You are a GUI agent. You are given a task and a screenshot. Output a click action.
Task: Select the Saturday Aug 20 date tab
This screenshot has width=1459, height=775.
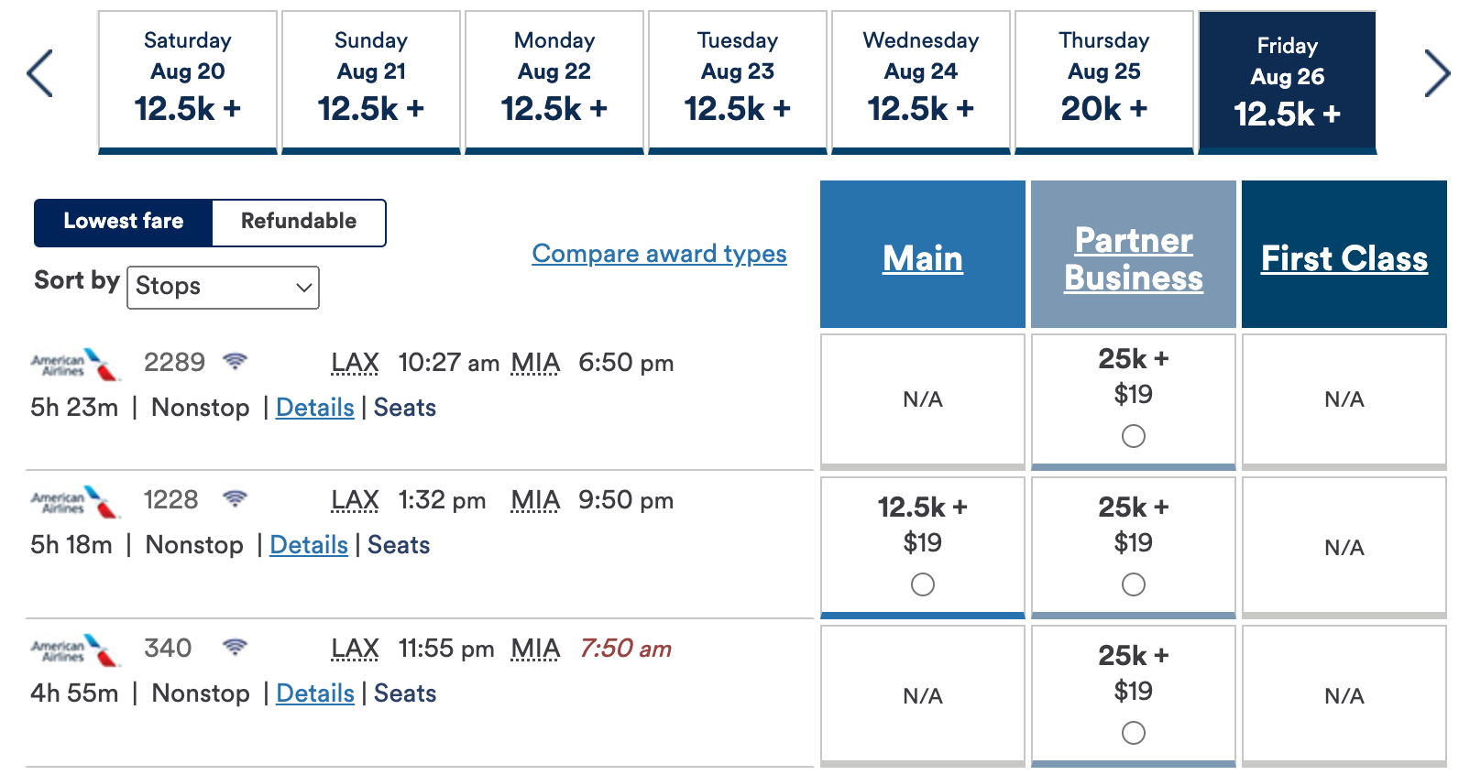pos(187,80)
